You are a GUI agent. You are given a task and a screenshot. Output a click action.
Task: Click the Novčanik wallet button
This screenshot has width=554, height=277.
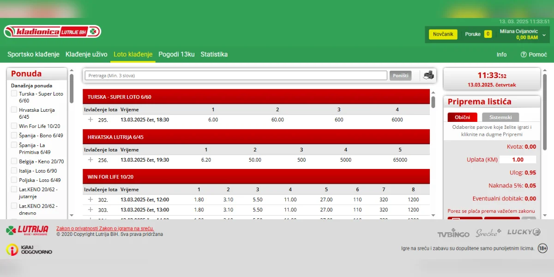pyautogui.click(x=443, y=34)
